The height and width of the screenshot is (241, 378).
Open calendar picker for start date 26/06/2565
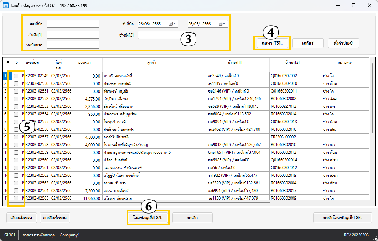[171, 24]
